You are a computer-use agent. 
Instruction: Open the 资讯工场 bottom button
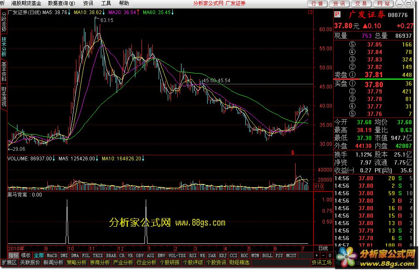[x=321, y=263]
